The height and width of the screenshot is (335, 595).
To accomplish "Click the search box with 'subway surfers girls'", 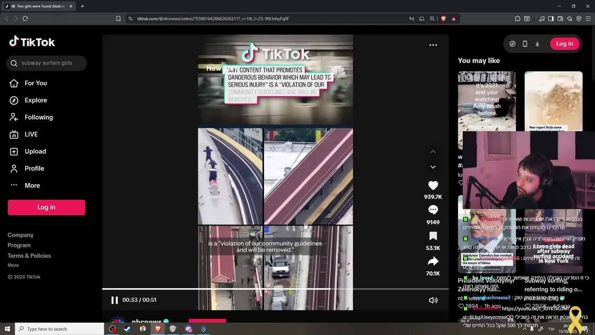I will [x=46, y=63].
